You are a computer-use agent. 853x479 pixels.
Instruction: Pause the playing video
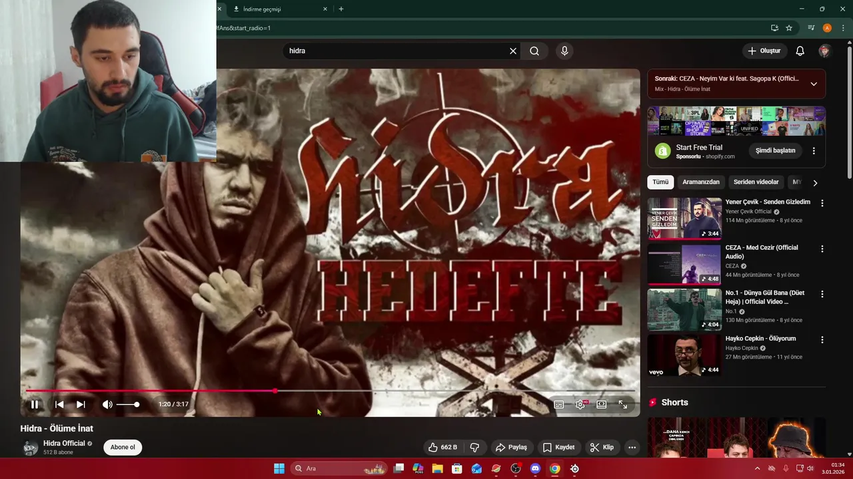pos(35,404)
